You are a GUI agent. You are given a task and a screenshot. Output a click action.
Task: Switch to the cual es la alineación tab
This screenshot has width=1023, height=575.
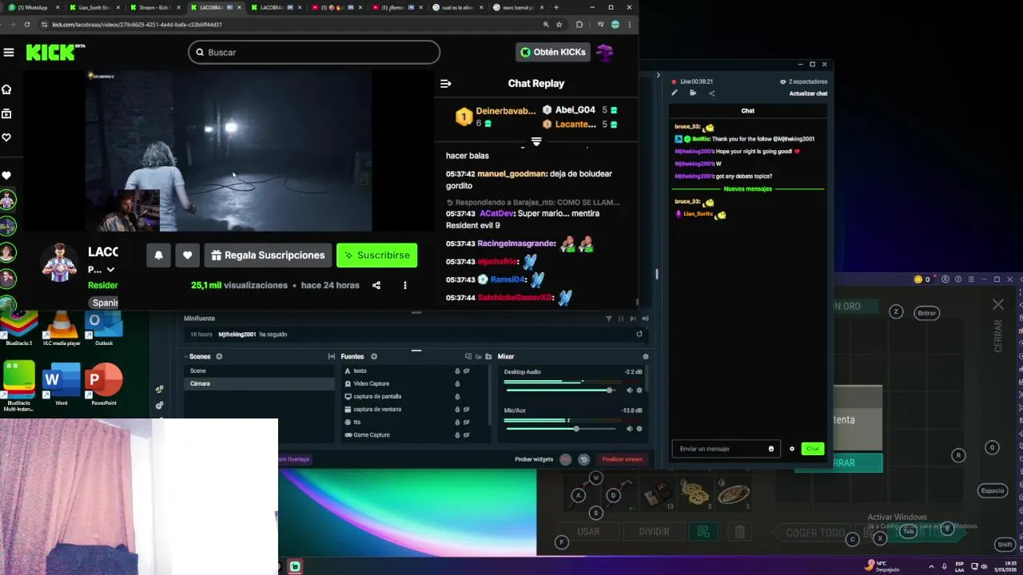tap(458, 7)
